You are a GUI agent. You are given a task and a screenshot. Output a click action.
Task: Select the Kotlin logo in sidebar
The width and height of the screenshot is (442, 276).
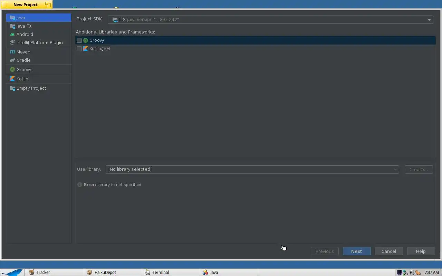click(12, 79)
